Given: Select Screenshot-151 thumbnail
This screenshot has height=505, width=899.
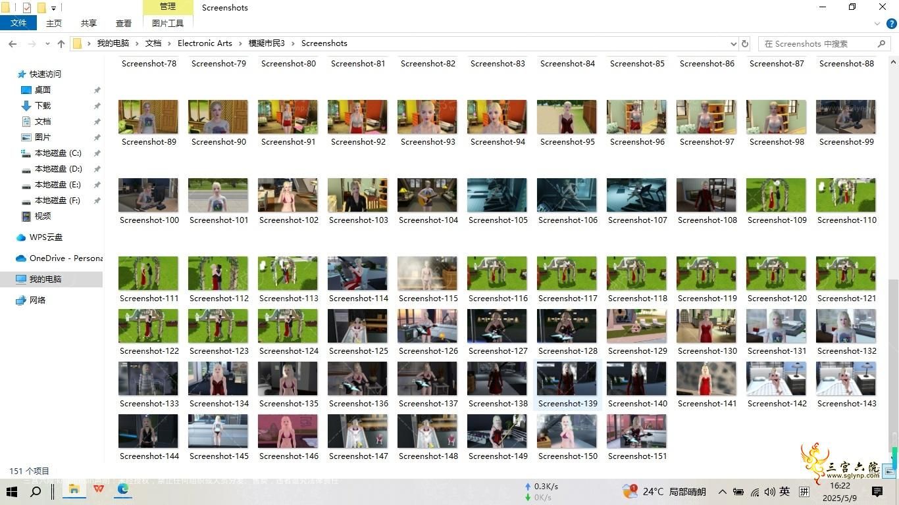Looking at the screenshot, I should tap(636, 431).
